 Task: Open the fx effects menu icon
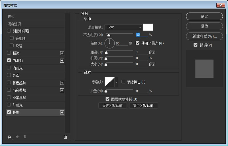point(10,137)
